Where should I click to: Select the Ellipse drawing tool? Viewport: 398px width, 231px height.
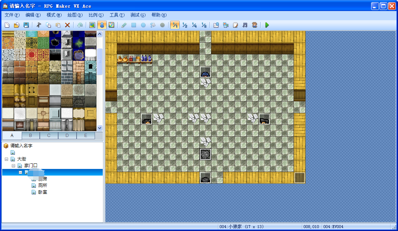tap(143, 25)
